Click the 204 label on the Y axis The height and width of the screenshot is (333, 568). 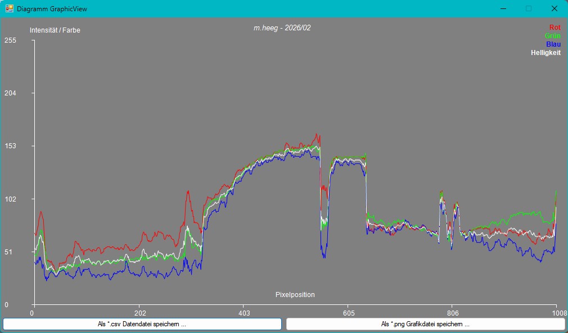pyautogui.click(x=10, y=93)
